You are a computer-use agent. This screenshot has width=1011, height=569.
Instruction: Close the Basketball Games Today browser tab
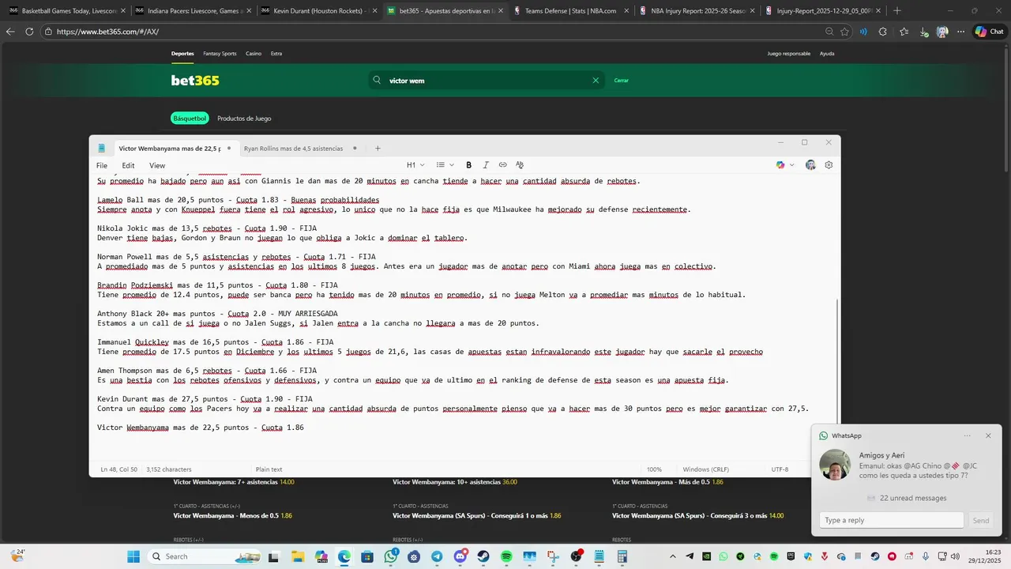(x=123, y=11)
